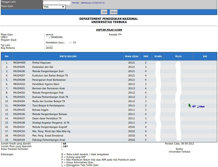Select 'Metode Pengembangan Bahasa' course name
Screen dimensions: 218x167
pyautogui.click(x=49, y=114)
